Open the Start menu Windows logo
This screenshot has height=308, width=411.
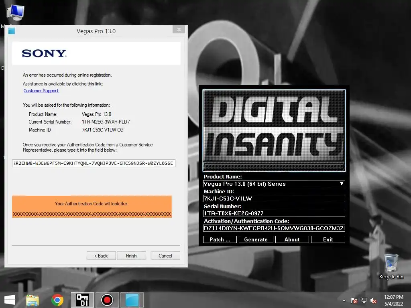click(10, 300)
